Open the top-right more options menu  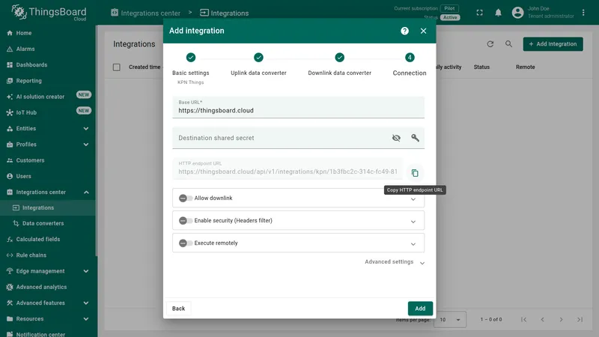point(583,13)
